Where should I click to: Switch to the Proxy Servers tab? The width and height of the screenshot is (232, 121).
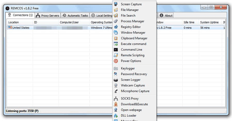point(47,15)
